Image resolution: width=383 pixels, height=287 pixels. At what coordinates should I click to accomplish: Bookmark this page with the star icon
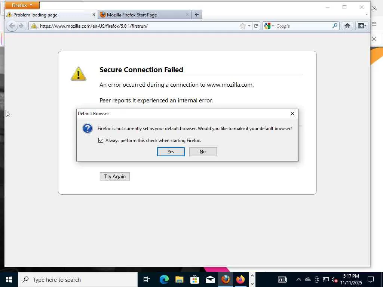[242, 26]
